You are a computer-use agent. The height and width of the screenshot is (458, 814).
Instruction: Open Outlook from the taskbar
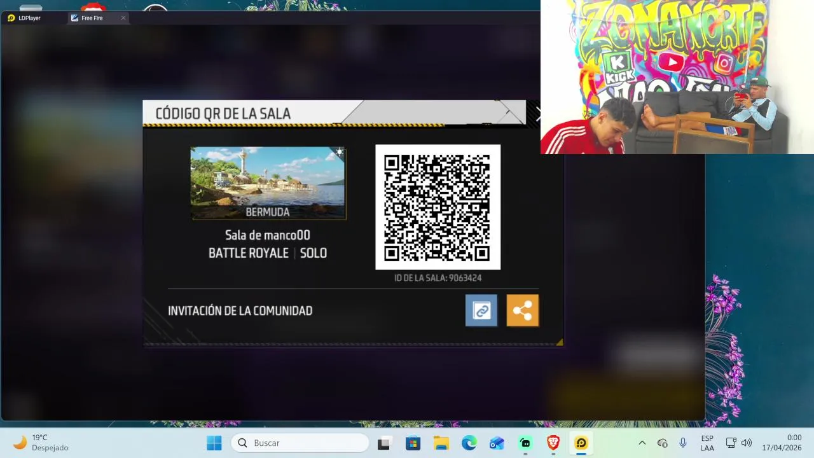[x=497, y=443]
